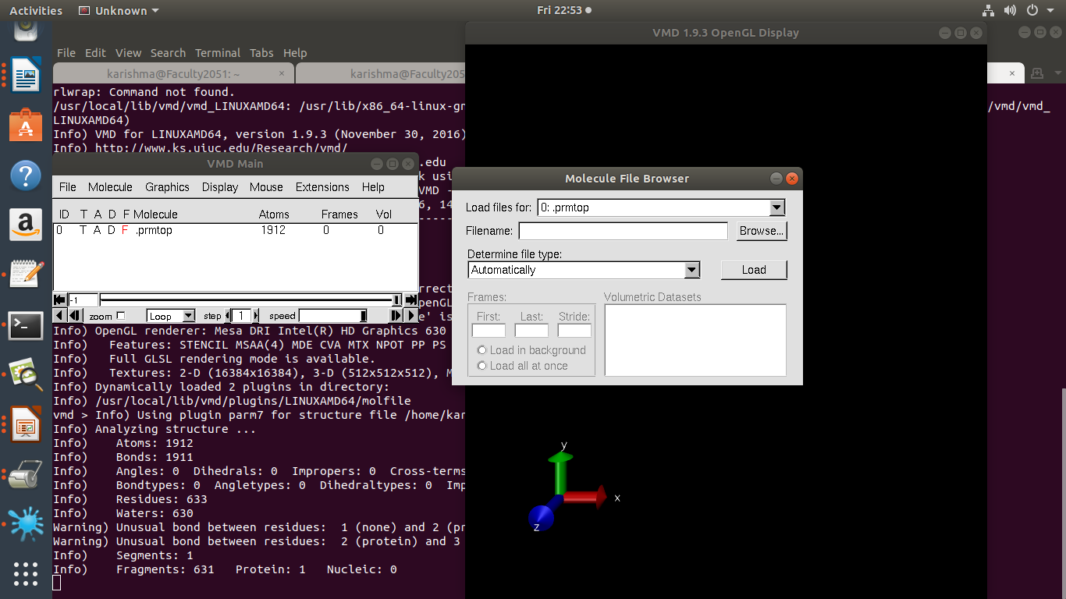Open the Graphics menu in VMD Main
Screen dimensions: 1066x599
pos(167,187)
